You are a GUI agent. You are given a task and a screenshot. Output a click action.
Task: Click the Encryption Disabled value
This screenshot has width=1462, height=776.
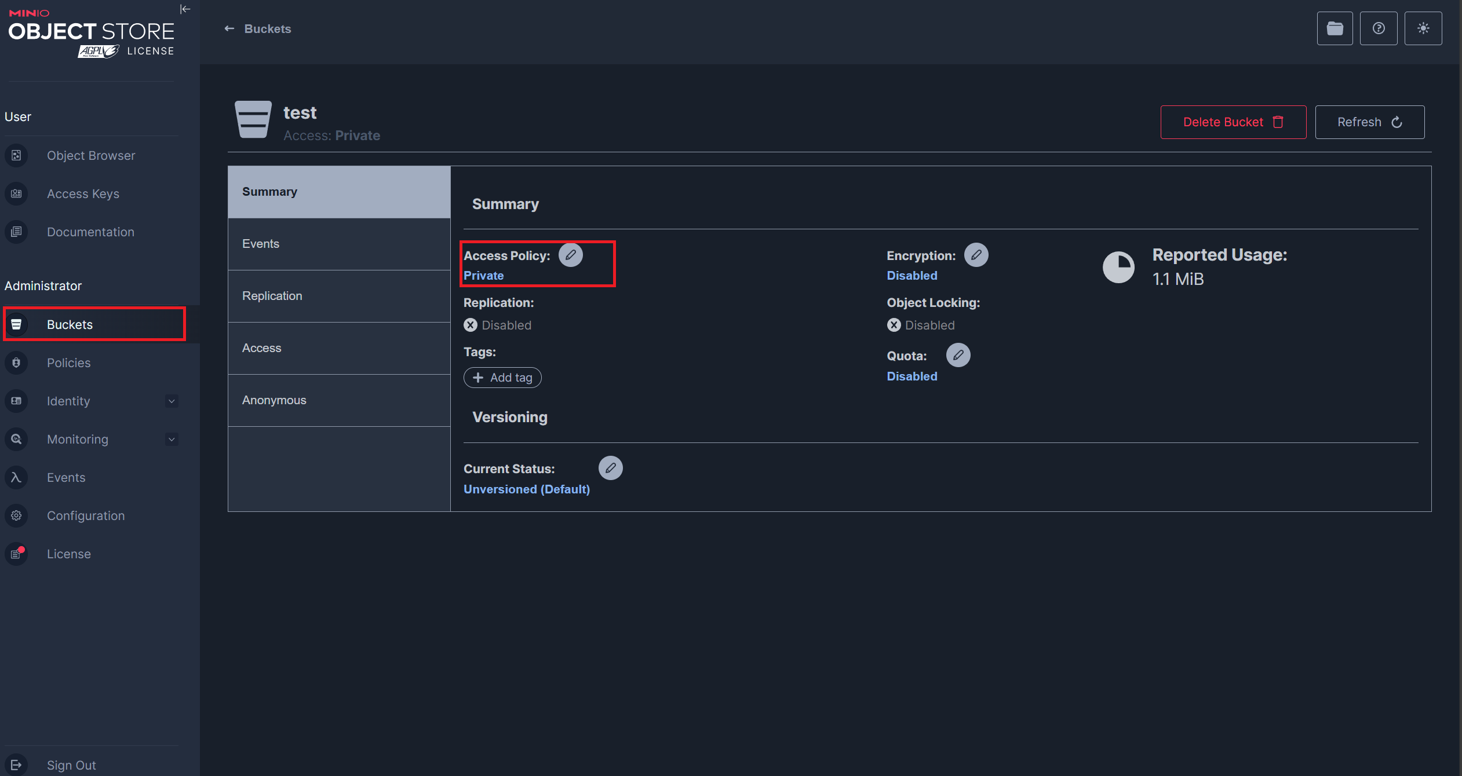pos(912,276)
